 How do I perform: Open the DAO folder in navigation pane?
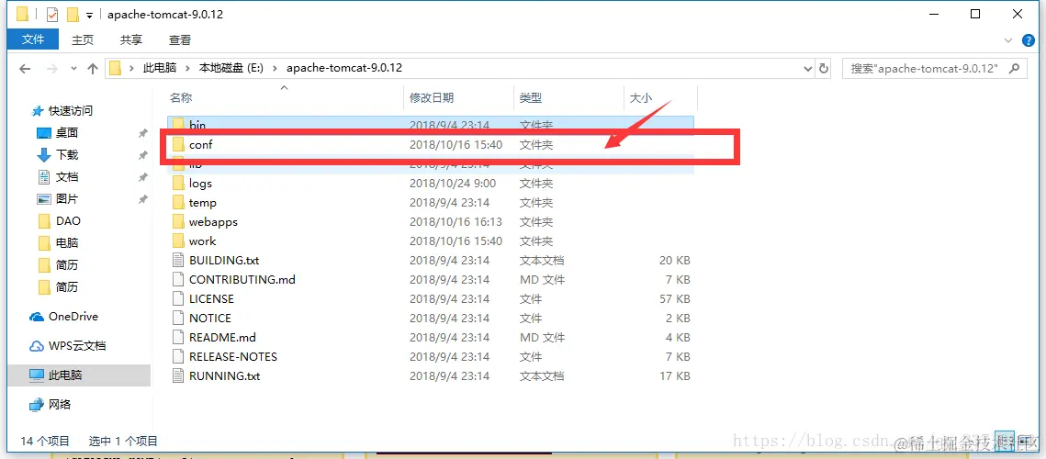[x=68, y=221]
